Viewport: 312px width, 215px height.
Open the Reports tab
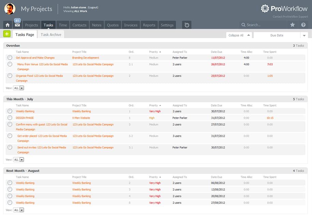pyautogui.click(x=149, y=25)
